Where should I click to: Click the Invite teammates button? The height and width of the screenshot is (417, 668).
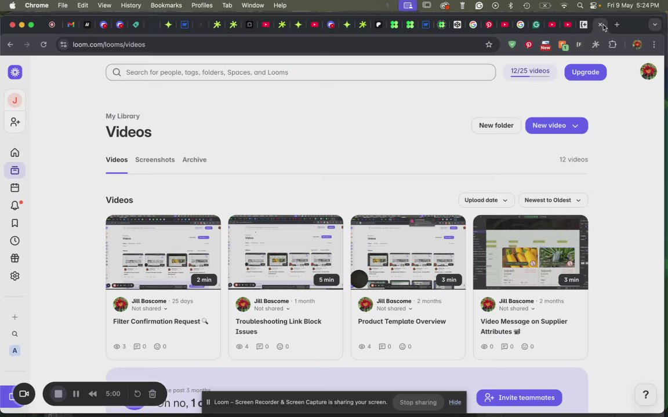pos(519,397)
